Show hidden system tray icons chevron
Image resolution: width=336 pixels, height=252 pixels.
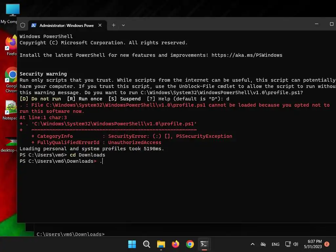tap(253, 244)
